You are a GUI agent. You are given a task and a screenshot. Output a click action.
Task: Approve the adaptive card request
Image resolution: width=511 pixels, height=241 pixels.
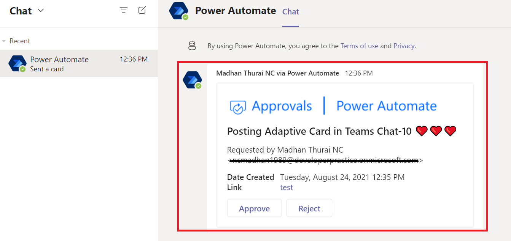(x=255, y=208)
